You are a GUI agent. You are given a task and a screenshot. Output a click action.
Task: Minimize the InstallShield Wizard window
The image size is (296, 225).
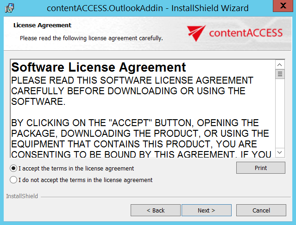pos(262,7)
